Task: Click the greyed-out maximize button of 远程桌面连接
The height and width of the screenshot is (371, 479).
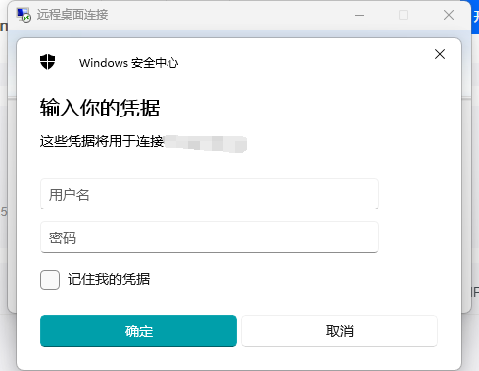Action: [x=404, y=15]
